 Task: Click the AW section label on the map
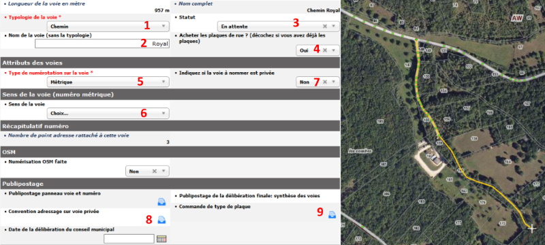click(x=517, y=18)
